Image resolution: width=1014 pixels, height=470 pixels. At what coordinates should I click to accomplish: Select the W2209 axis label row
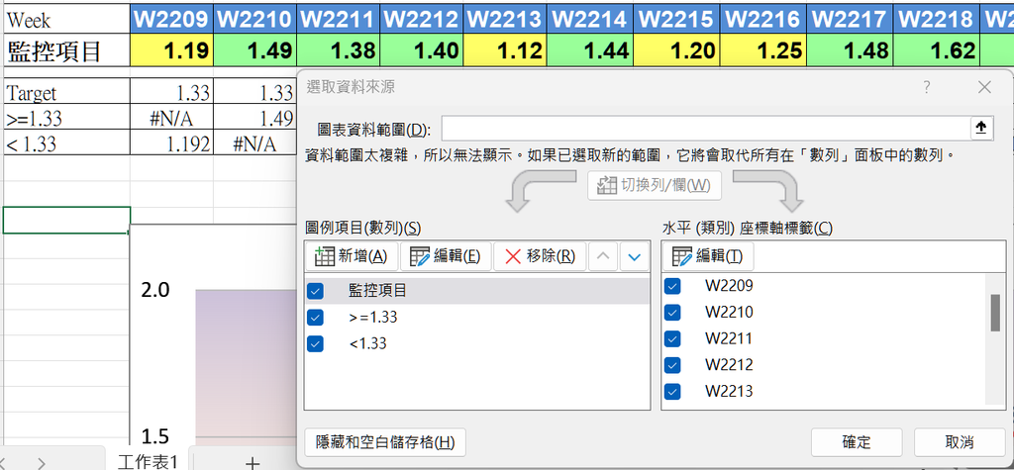point(825,286)
